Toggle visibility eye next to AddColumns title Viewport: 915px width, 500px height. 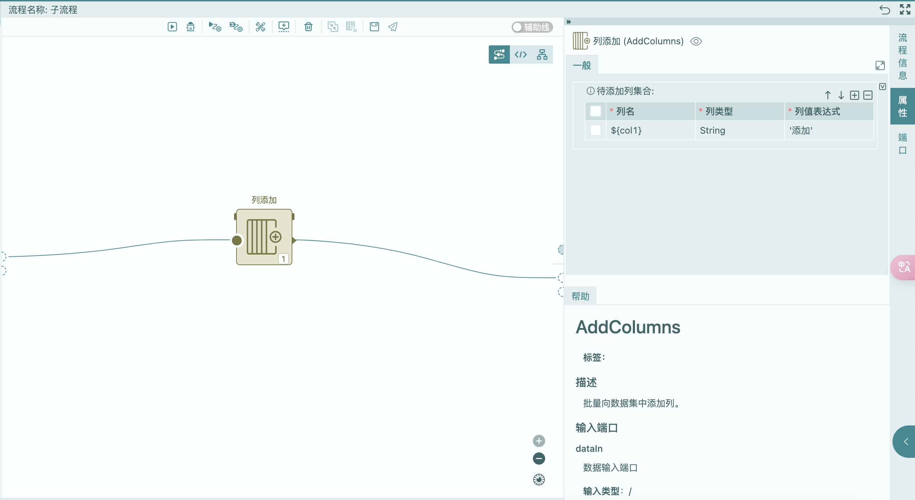click(x=696, y=41)
